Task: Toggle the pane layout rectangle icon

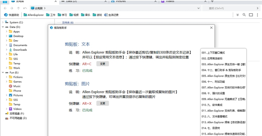Action: pyautogui.click(x=251, y=15)
